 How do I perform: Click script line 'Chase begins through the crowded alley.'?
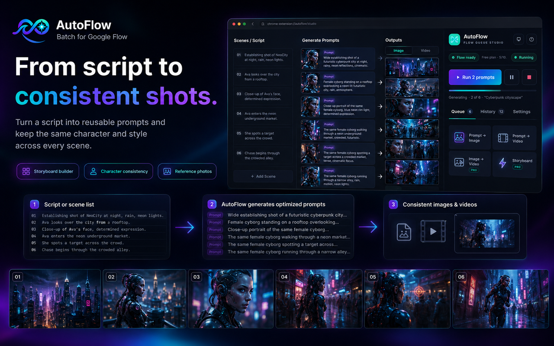[86, 250]
